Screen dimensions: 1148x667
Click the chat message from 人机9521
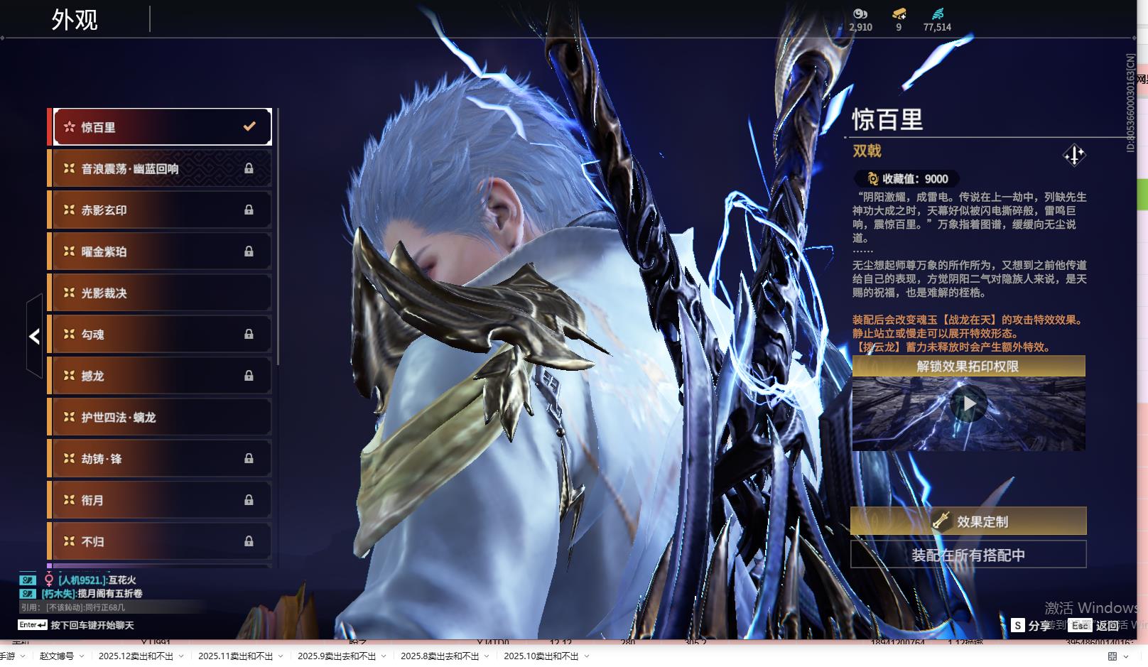pyautogui.click(x=97, y=580)
